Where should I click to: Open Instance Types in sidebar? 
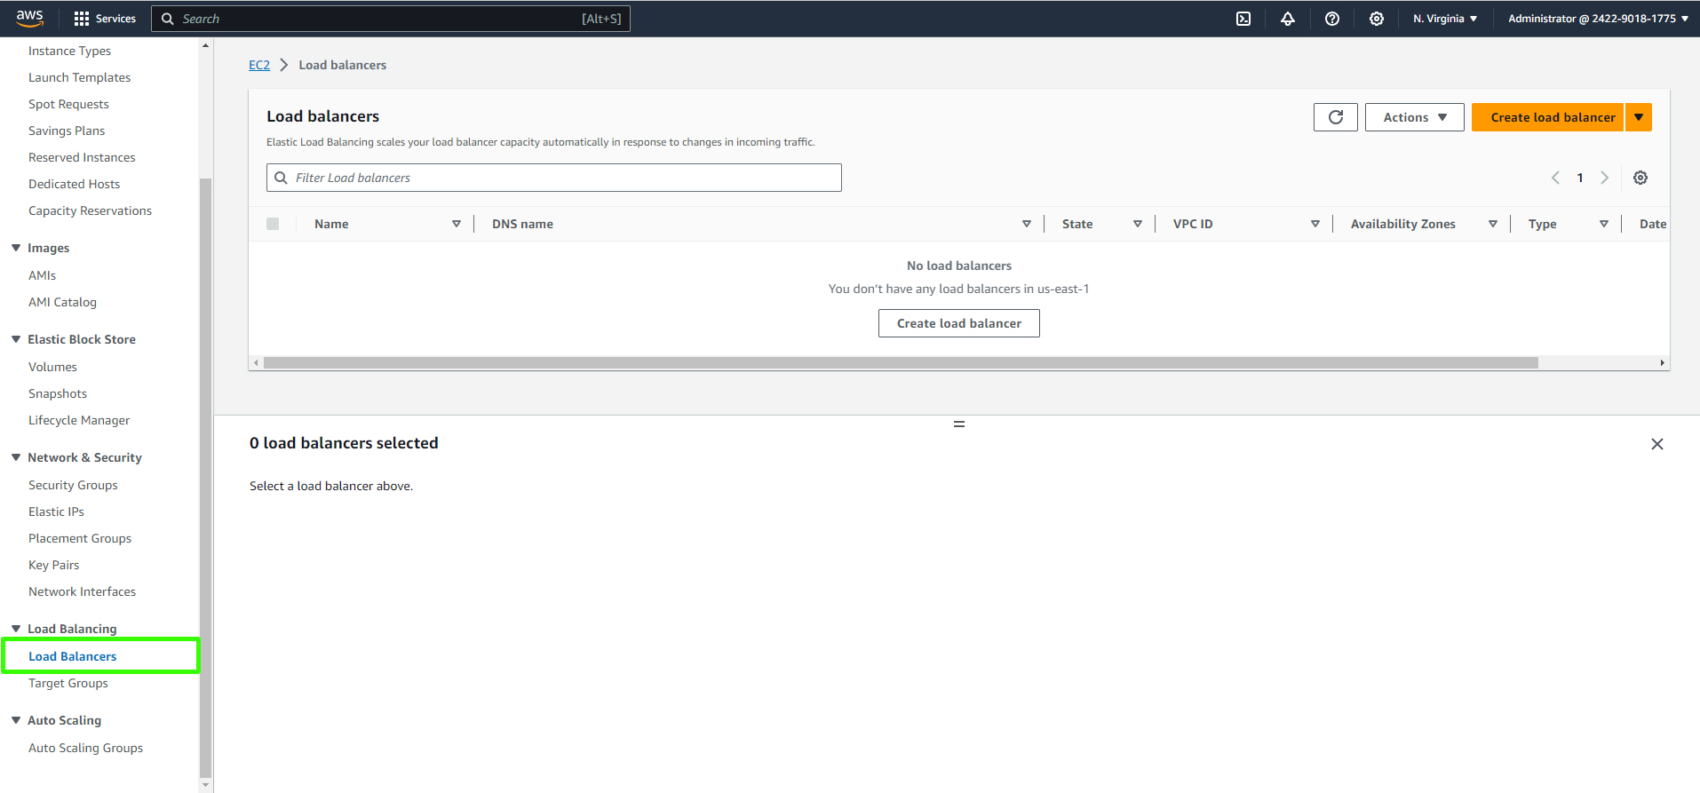click(69, 51)
